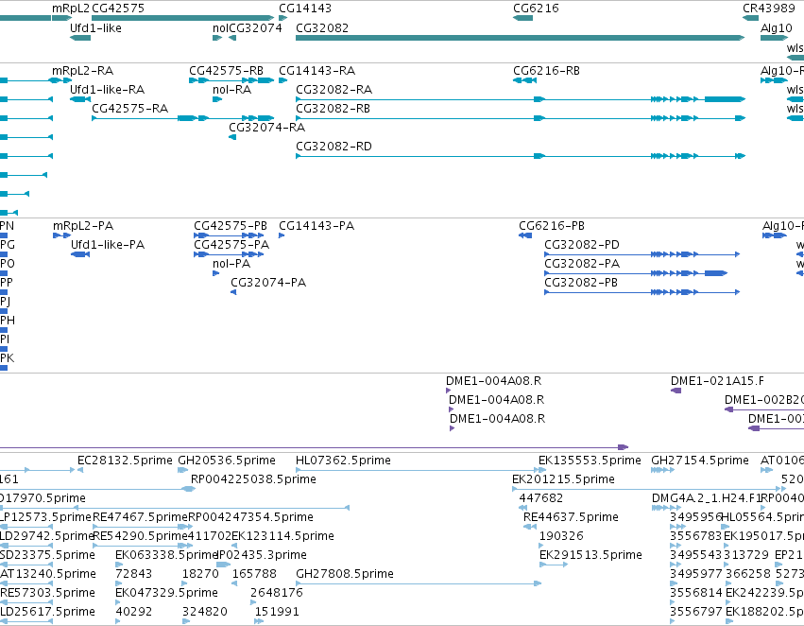Select the 151991 feature label
Screen dimensions: 804x626
(x=277, y=612)
